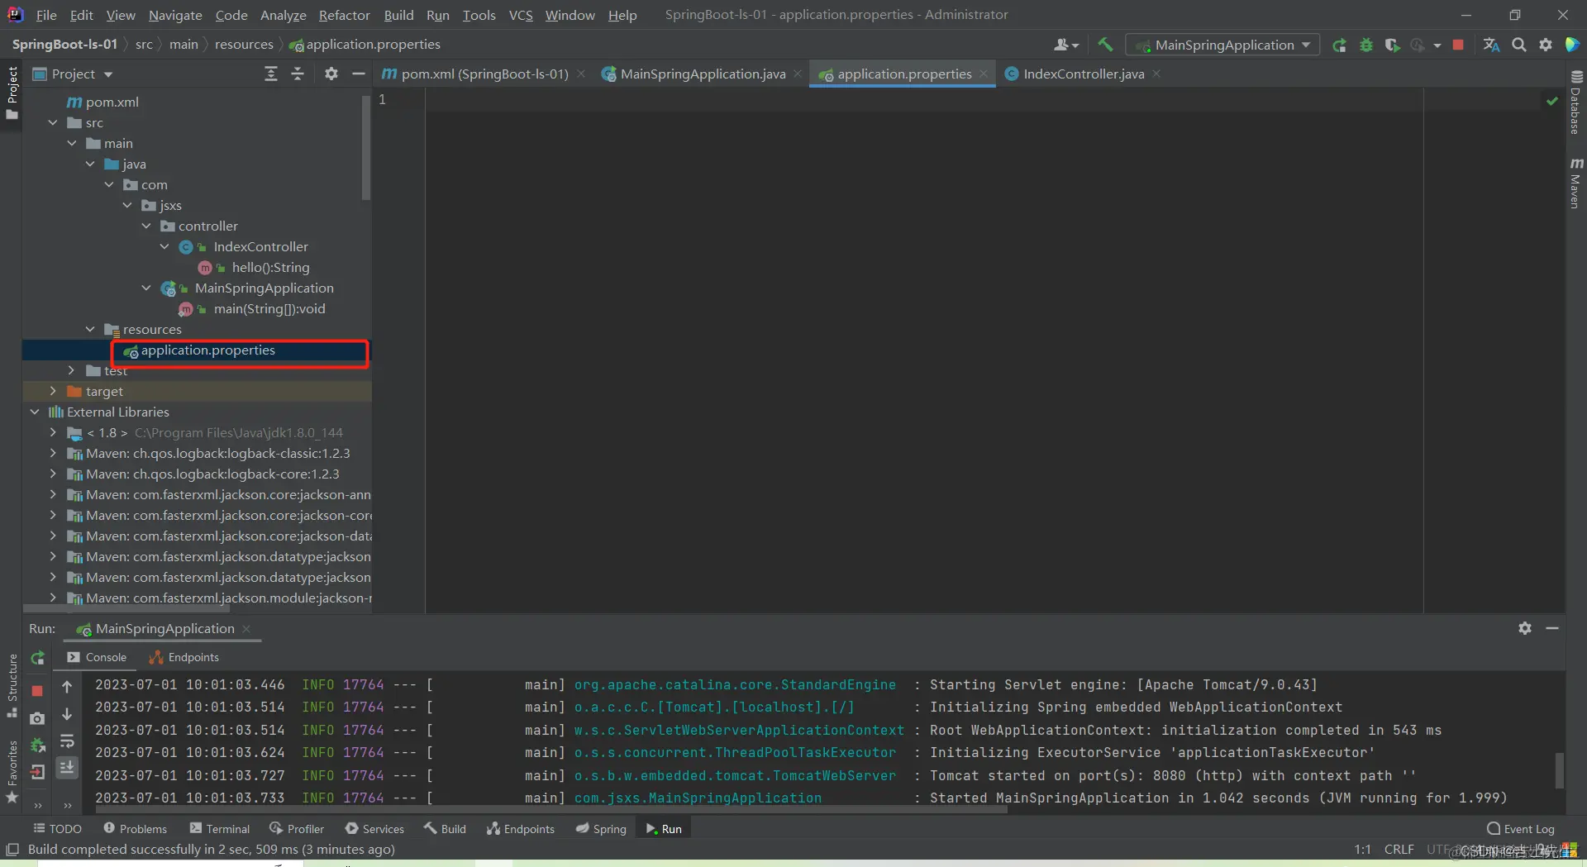Expand all nodes in the Project panel
Viewport: 1587px width, 867px height.
(271, 74)
